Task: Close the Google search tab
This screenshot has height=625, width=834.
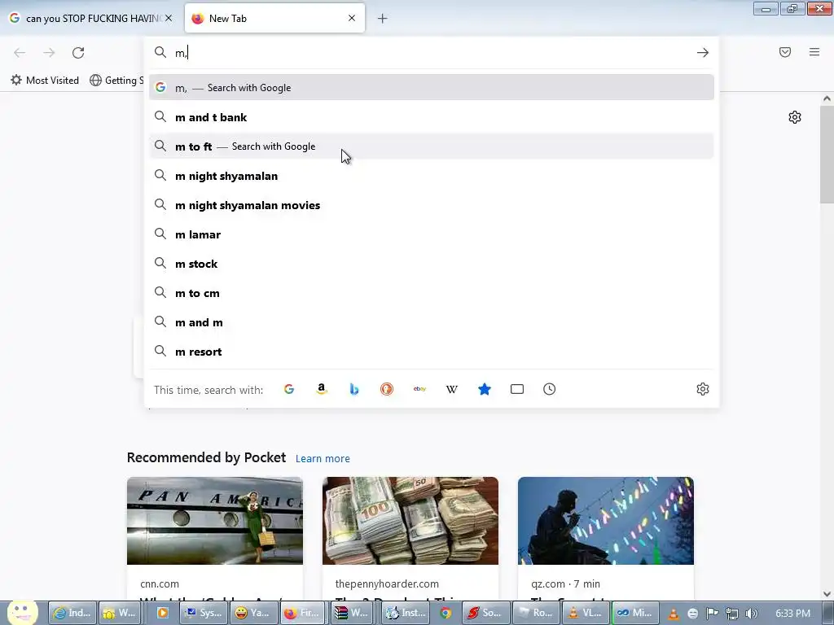Action: [169, 18]
